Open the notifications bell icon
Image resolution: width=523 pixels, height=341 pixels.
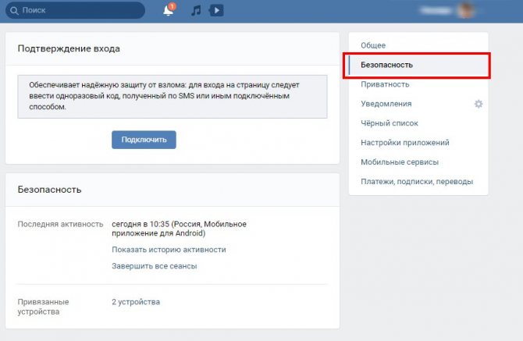(x=168, y=11)
